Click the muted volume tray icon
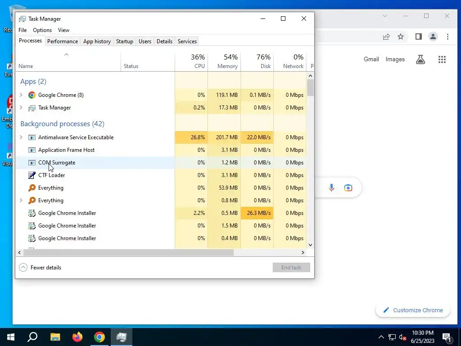Screen dimensions: 461x346 (402, 337)
